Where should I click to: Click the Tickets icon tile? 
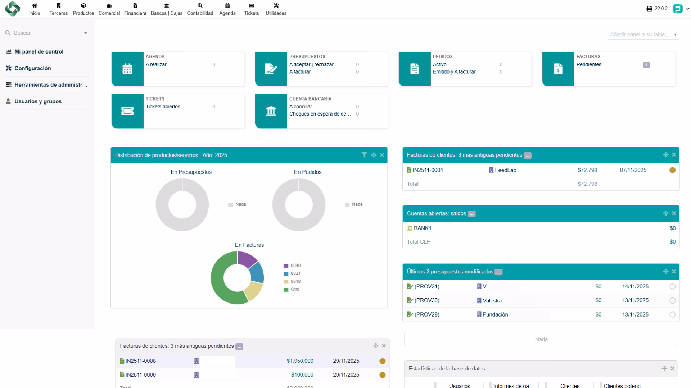coord(127,111)
